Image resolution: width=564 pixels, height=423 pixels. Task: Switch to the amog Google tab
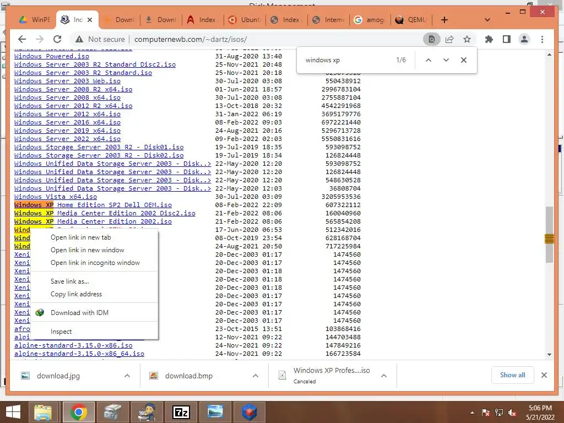pyautogui.click(x=370, y=20)
